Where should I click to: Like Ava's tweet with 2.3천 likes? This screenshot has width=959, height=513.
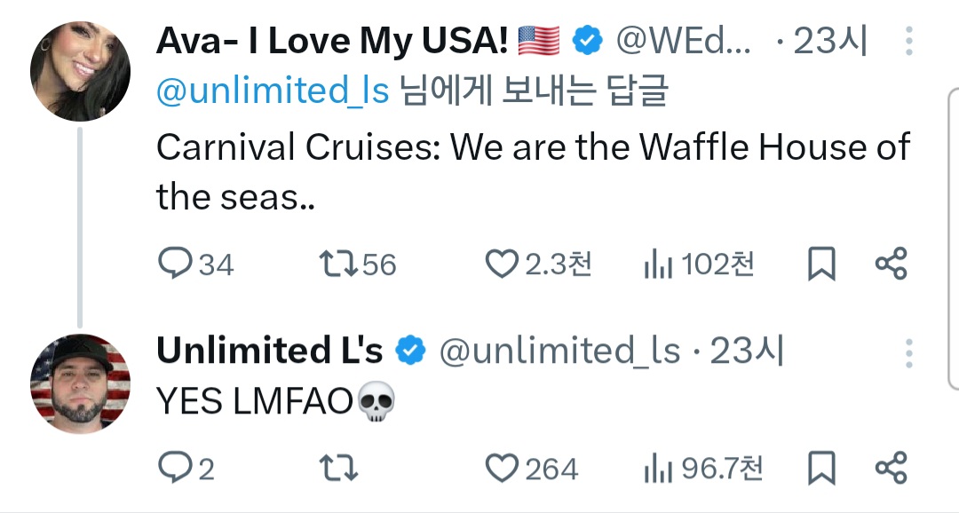click(502, 264)
